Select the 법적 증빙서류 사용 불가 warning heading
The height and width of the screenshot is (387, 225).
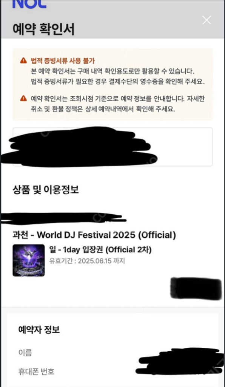click(63, 60)
